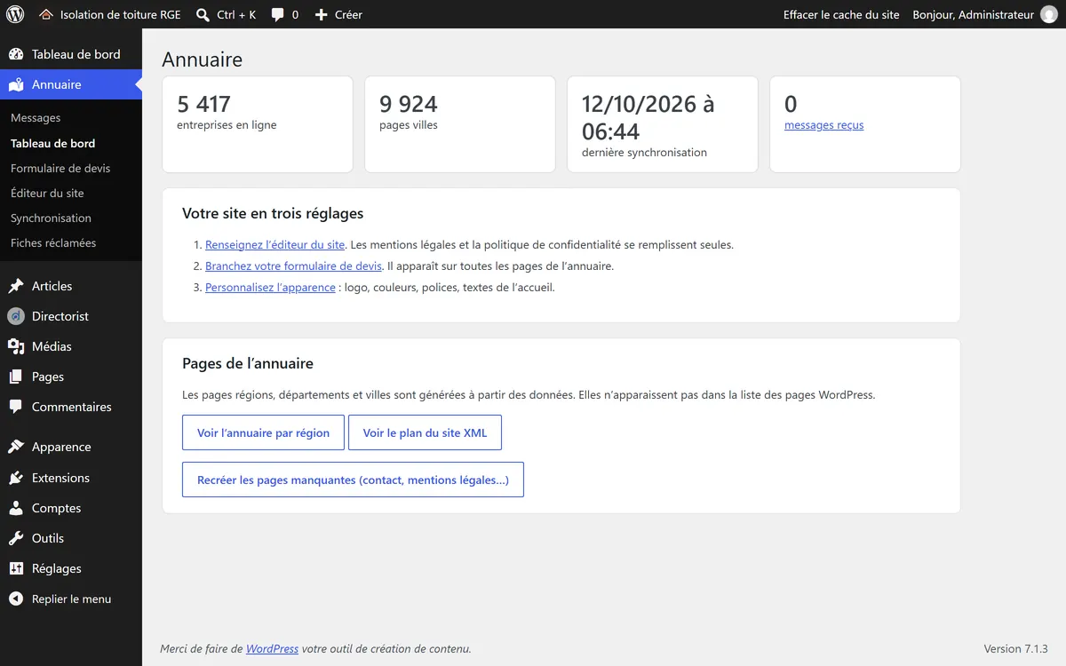
Task: Open the Ctrl + K command palette label
Action: click(x=236, y=14)
